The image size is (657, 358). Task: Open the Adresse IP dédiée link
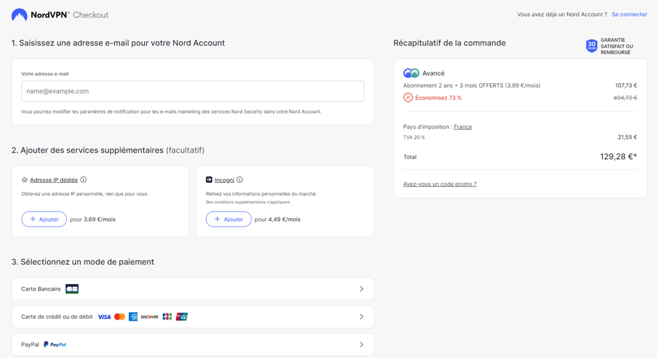tap(54, 180)
